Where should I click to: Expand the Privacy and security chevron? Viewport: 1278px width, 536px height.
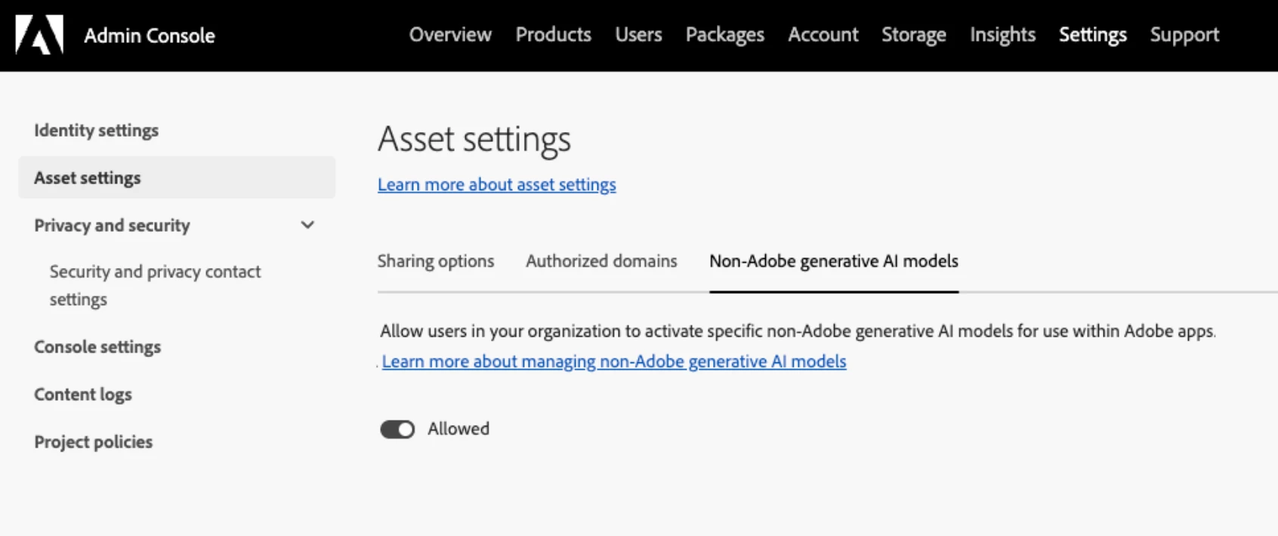click(307, 225)
